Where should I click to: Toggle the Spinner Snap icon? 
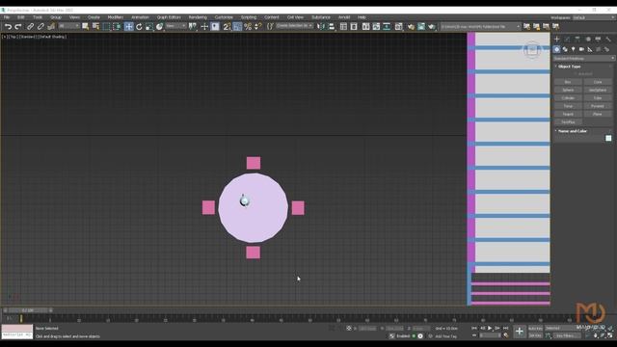pos(258,27)
